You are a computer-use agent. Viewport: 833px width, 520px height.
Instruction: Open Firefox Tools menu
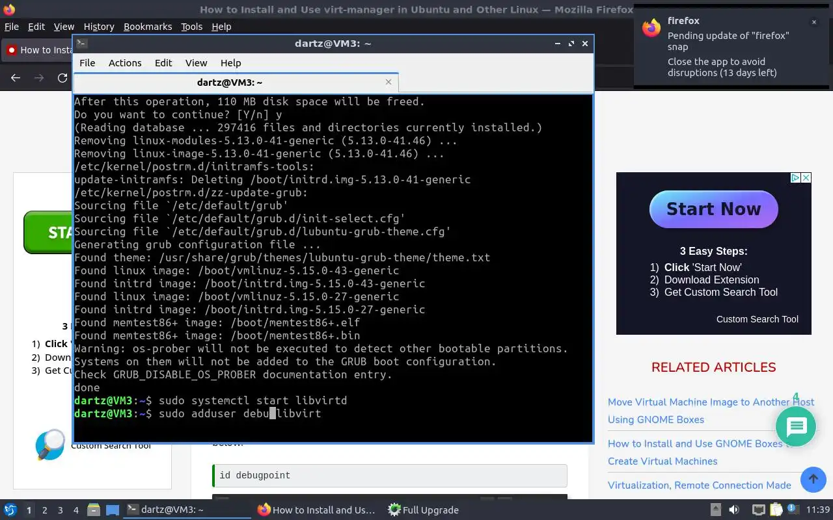click(191, 27)
